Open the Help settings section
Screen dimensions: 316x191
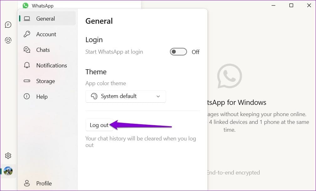[42, 96]
